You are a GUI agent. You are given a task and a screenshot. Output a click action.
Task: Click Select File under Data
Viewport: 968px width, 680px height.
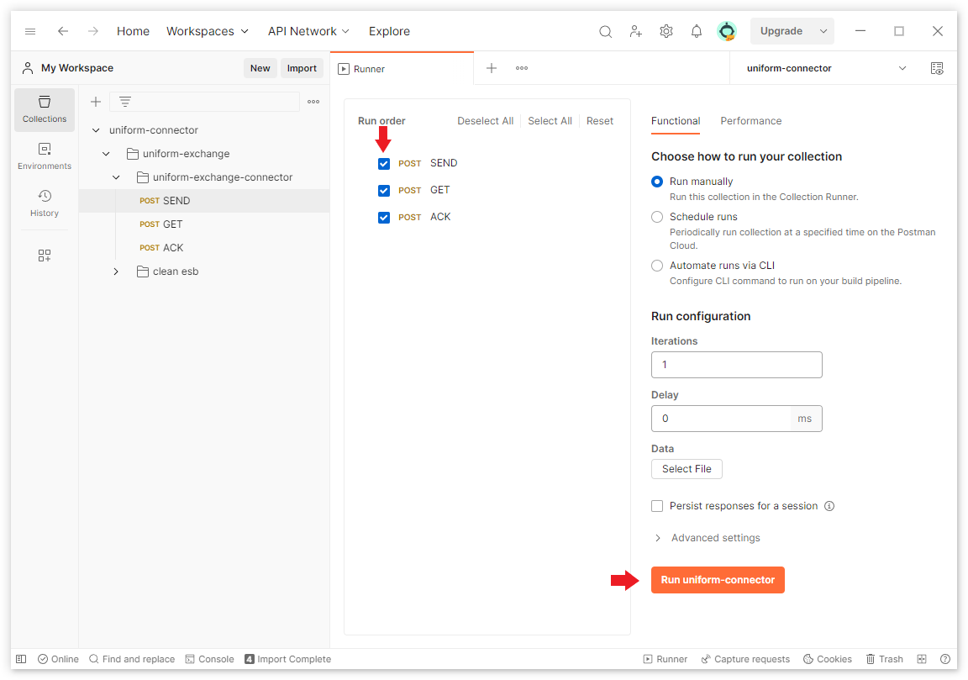click(x=687, y=468)
